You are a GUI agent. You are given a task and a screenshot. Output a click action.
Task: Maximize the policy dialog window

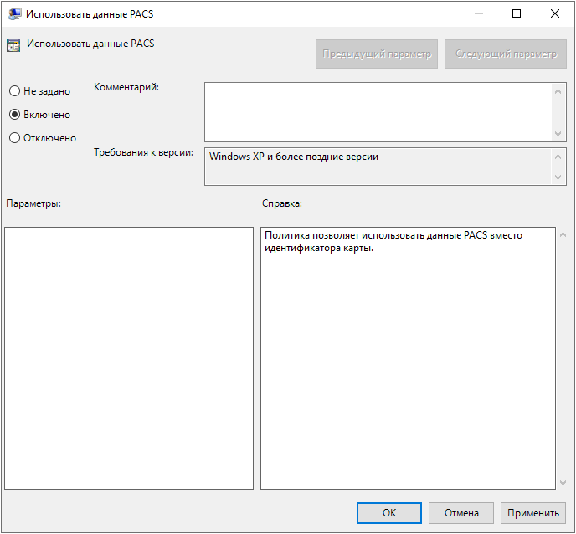517,13
